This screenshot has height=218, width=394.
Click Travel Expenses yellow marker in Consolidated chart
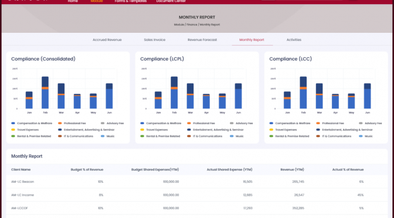pyautogui.click(x=13, y=130)
